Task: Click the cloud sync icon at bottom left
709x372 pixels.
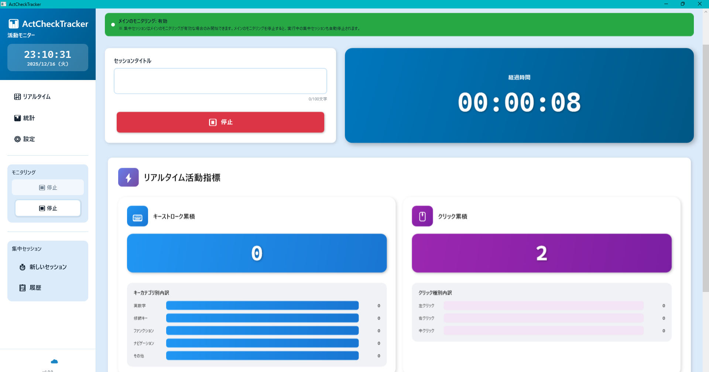Action: click(x=54, y=361)
